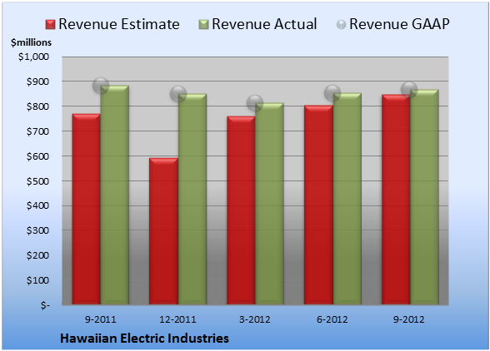490x351 pixels.
Task: Select the green actual bar for 9-2011
Action: tap(115, 195)
